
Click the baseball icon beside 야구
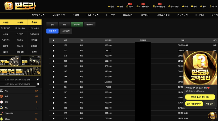coord(2,102)
